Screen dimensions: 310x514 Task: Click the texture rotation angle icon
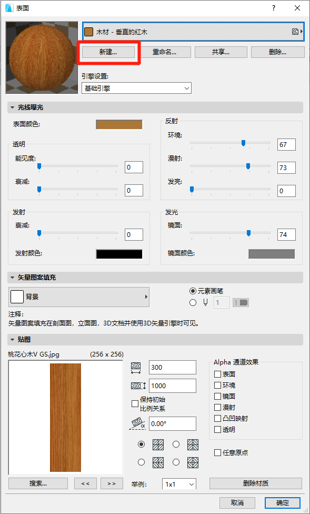coord(137,423)
